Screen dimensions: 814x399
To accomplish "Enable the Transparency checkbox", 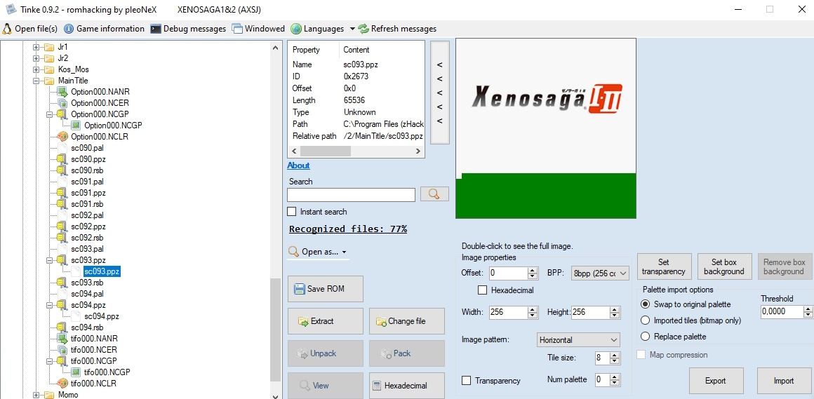I will [466, 380].
